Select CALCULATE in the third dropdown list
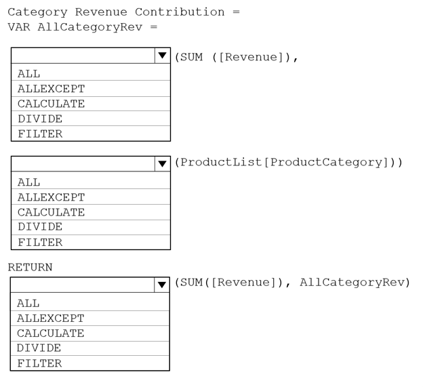 [90, 333]
